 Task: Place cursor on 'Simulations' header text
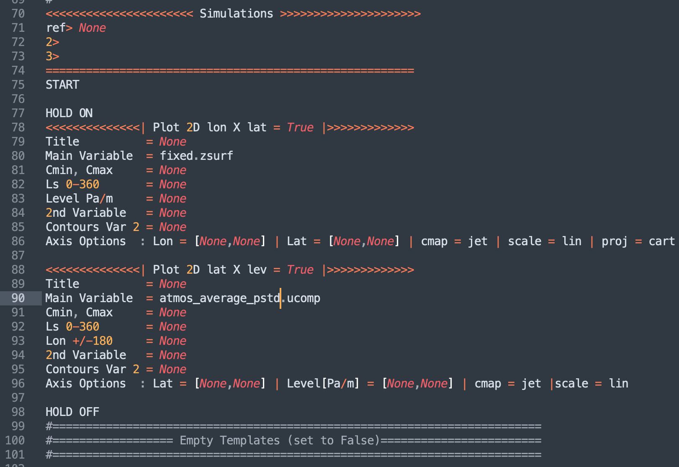(236, 14)
